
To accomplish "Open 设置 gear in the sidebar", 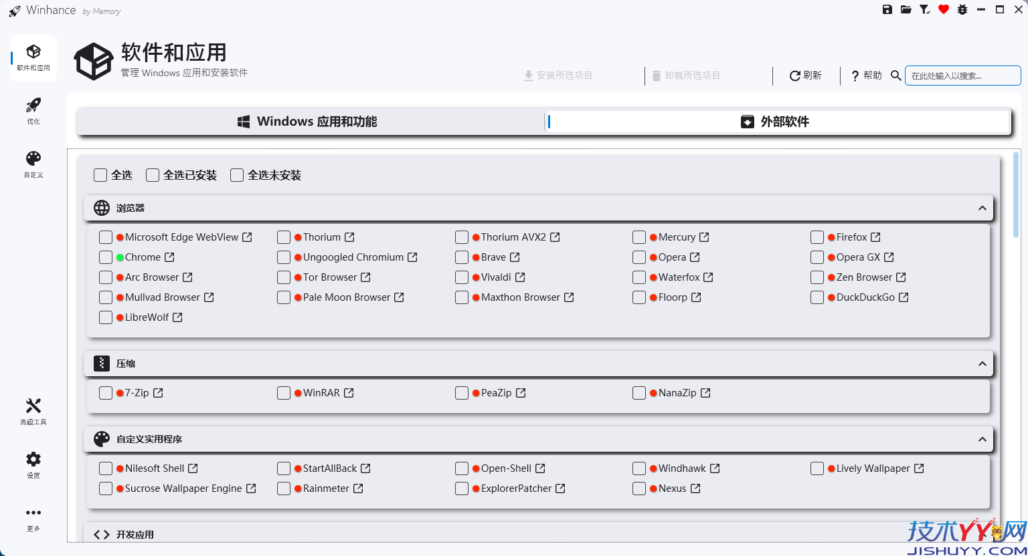I will point(33,465).
